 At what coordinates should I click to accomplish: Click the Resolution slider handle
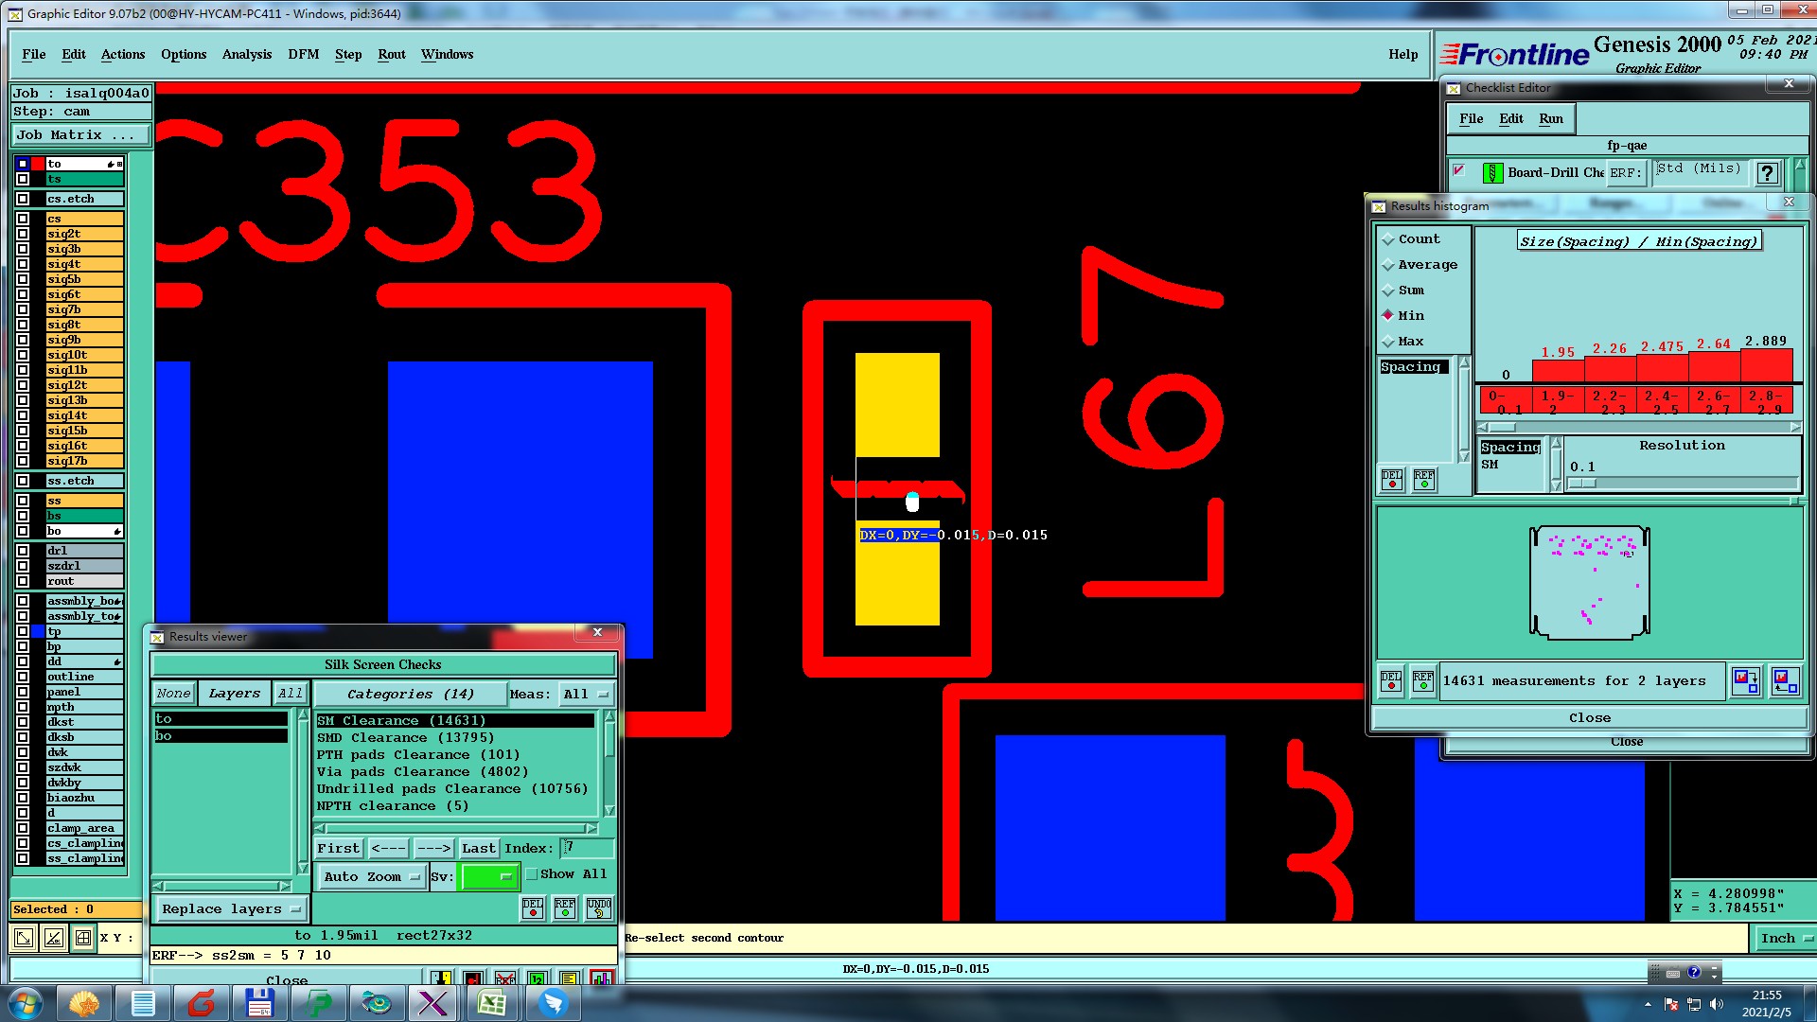[1582, 483]
